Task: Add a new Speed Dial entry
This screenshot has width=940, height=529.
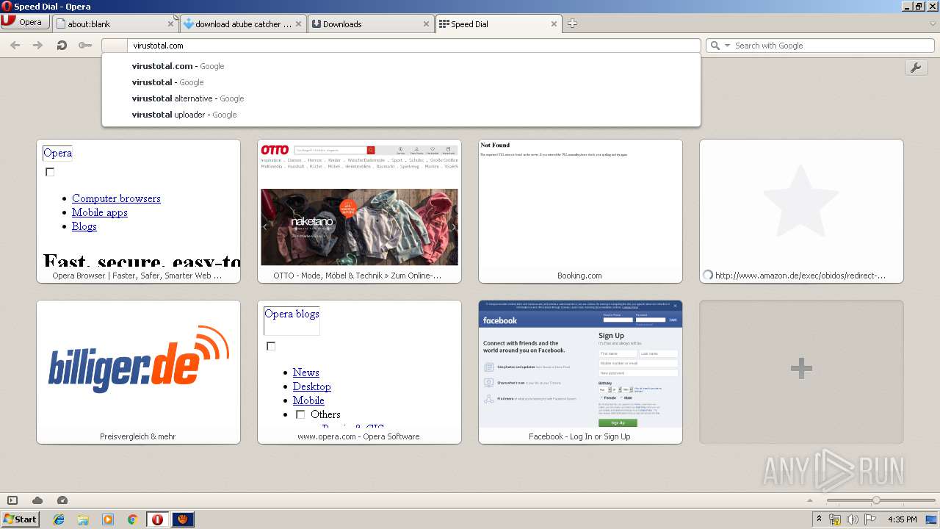Action: click(x=801, y=372)
